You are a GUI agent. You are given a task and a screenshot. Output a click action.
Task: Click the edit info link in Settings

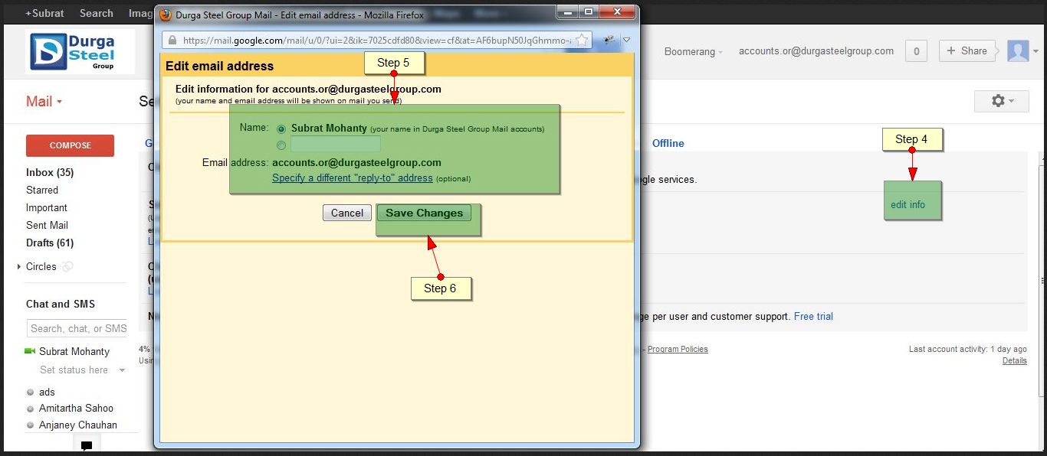pyautogui.click(x=908, y=205)
